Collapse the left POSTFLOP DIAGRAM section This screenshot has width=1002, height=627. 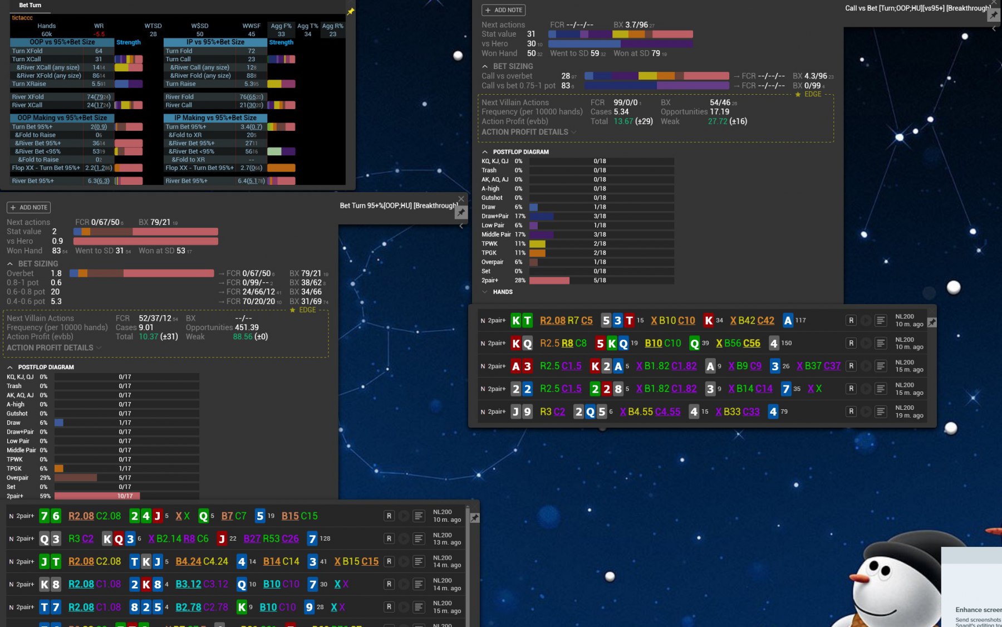(10, 368)
